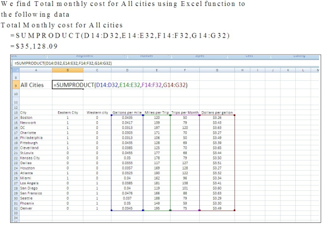
Task: Click the 'Miami' cell
Action: pyautogui.click(x=36, y=178)
